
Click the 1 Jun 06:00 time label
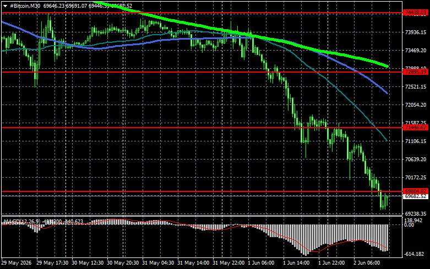[x=261, y=263]
